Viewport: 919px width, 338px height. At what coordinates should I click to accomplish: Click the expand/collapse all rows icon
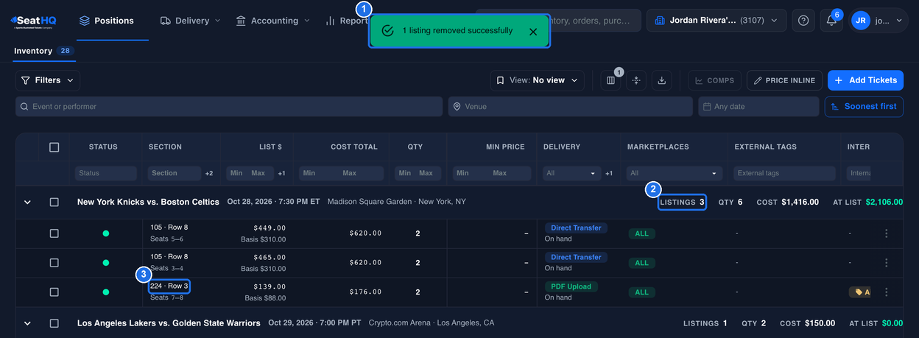pos(636,80)
